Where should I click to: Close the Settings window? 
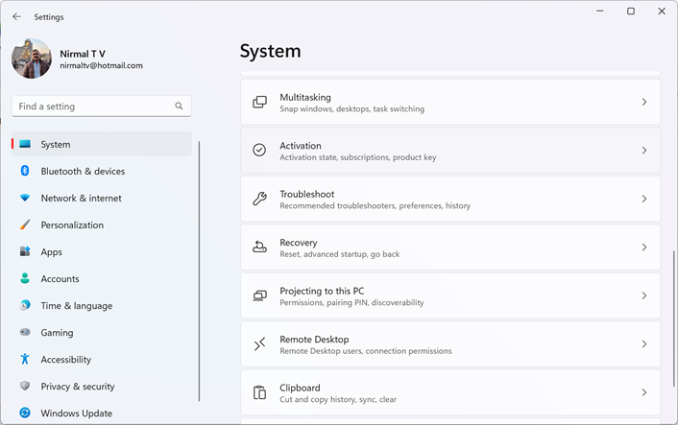662,11
